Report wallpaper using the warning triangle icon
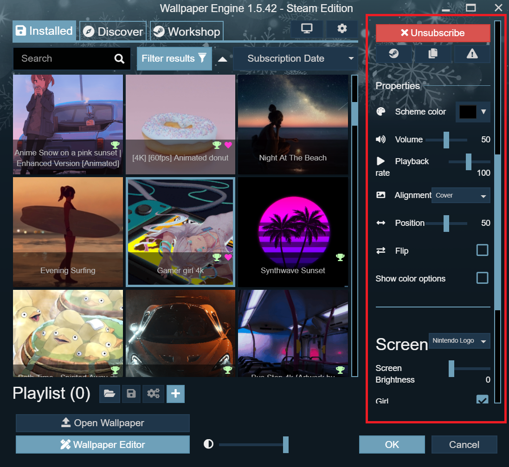The height and width of the screenshot is (467, 509). pyautogui.click(x=472, y=53)
